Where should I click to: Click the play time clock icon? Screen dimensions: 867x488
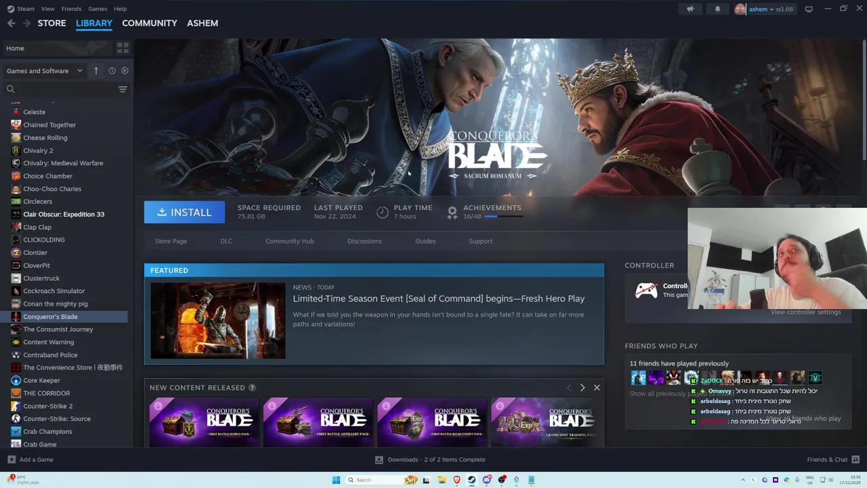382,212
